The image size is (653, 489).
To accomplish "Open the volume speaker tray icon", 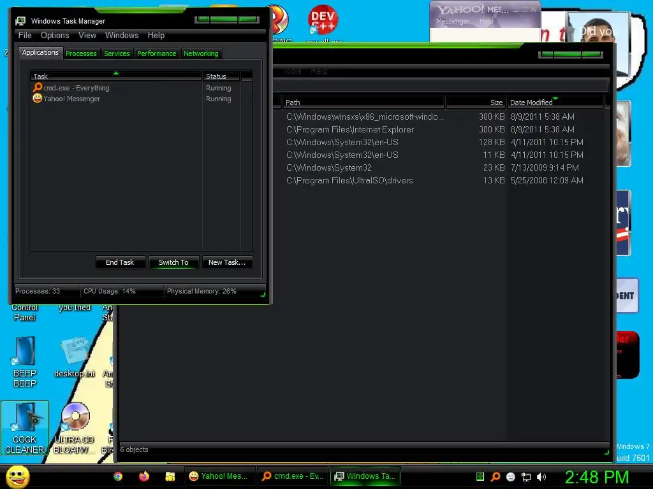I will click(x=541, y=477).
